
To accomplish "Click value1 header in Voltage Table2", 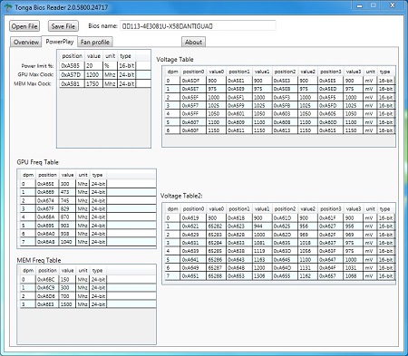I will [262, 208].
